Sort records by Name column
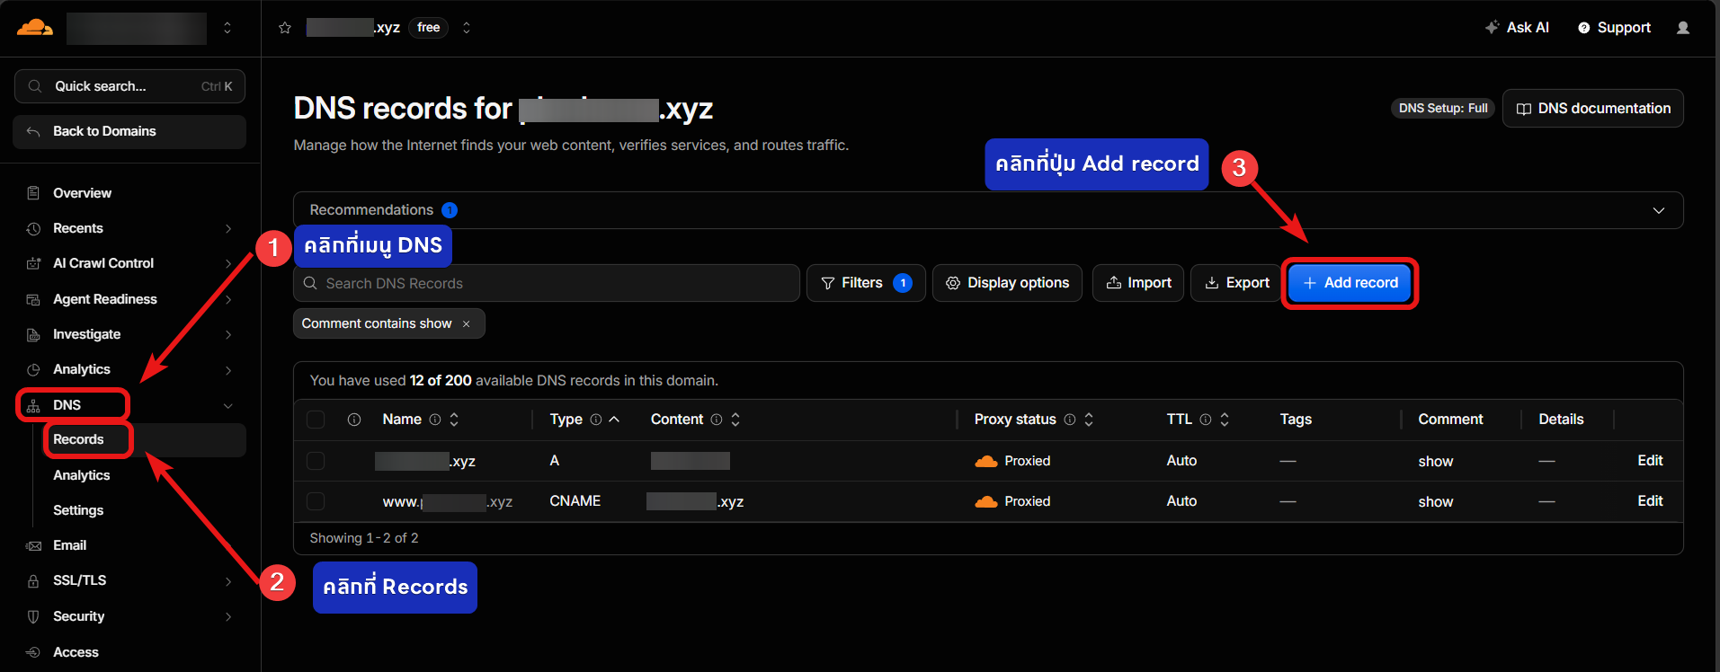The image size is (1720, 672). [454, 420]
